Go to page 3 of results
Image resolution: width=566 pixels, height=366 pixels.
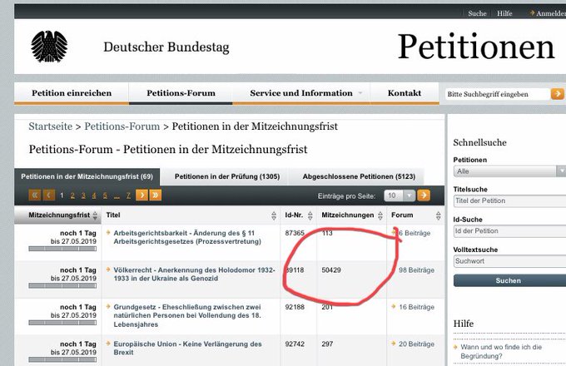(83, 195)
